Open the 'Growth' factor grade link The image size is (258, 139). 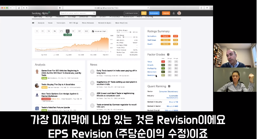click(x=150, y=65)
